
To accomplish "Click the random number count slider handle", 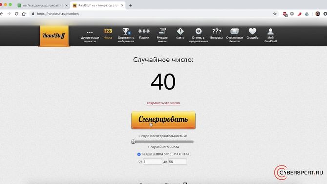I will (x=133, y=142).
